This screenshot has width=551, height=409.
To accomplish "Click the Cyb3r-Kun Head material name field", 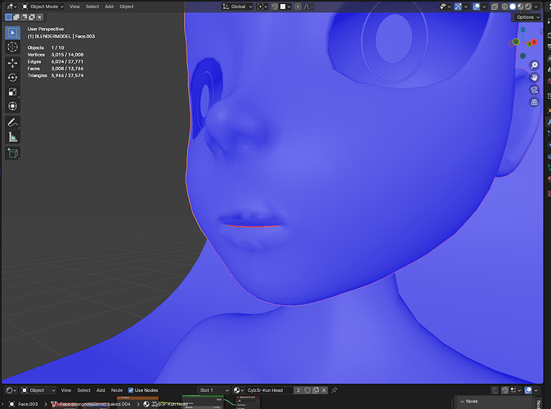I will coord(269,390).
